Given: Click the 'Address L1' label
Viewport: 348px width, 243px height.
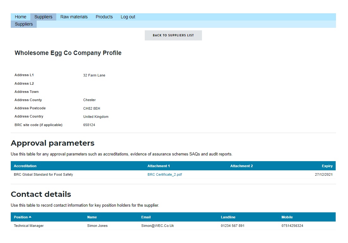Looking at the screenshot, I should coord(24,75).
